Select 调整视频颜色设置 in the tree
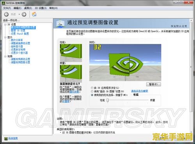 20,59
